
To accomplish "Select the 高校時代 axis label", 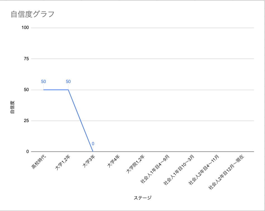I will (39, 162).
